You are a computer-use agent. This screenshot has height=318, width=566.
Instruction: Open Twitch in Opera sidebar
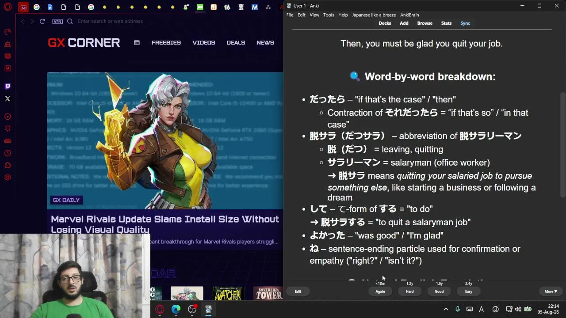[8, 87]
